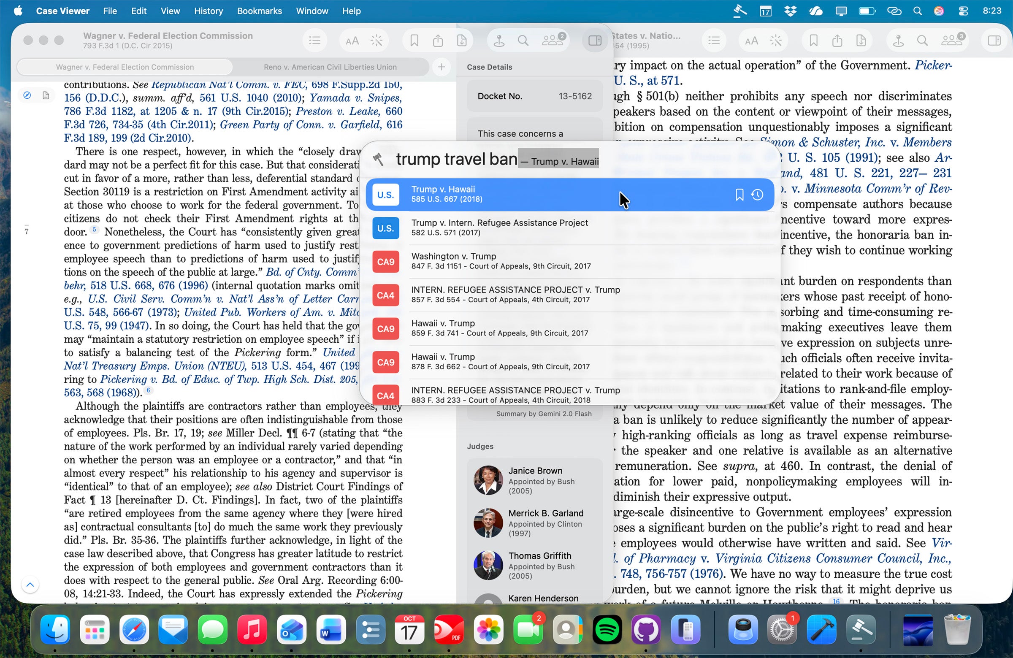This screenshot has width=1013, height=658.
Task: Click the share icon for Wagner case
Action: point(439,40)
